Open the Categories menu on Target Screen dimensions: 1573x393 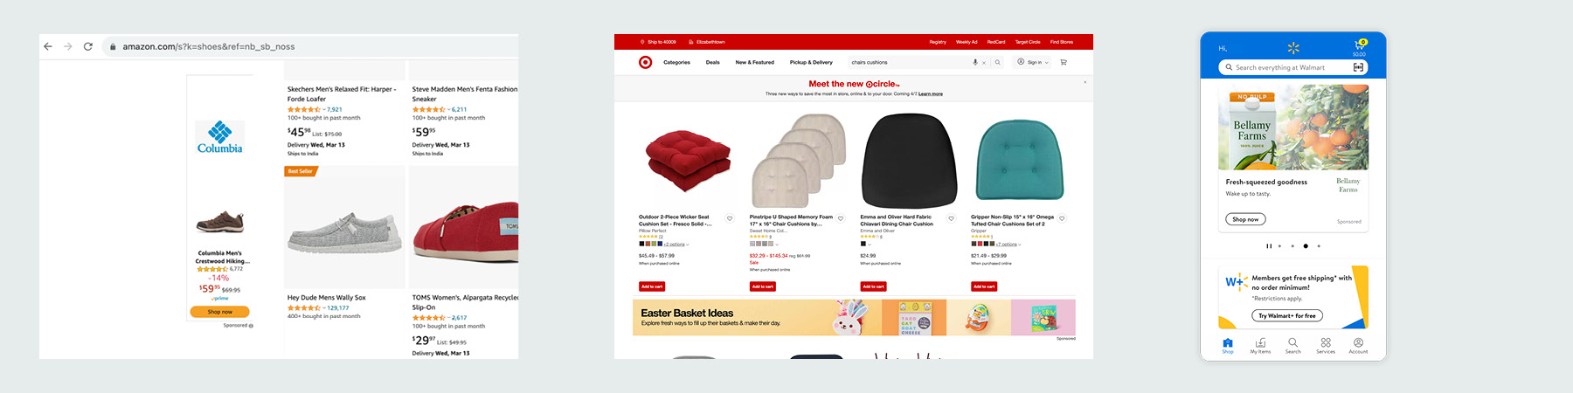tap(676, 62)
